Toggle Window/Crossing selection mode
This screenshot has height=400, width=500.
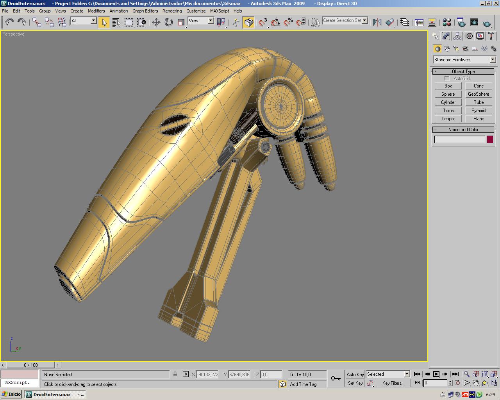pyautogui.click(x=141, y=22)
